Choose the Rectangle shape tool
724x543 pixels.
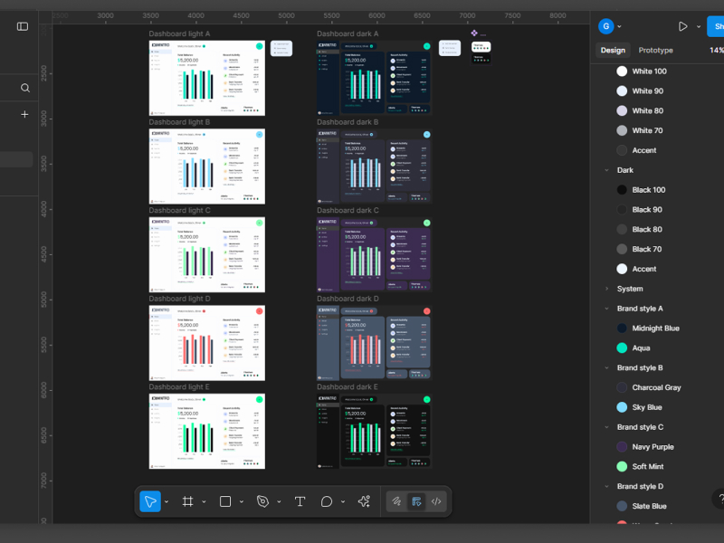point(225,501)
